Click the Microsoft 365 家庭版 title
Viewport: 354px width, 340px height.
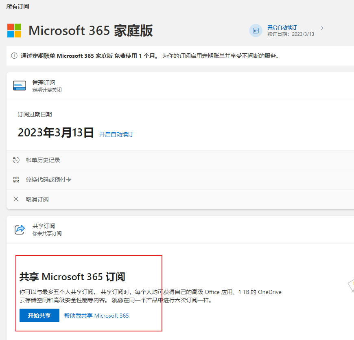pyautogui.click(x=91, y=31)
